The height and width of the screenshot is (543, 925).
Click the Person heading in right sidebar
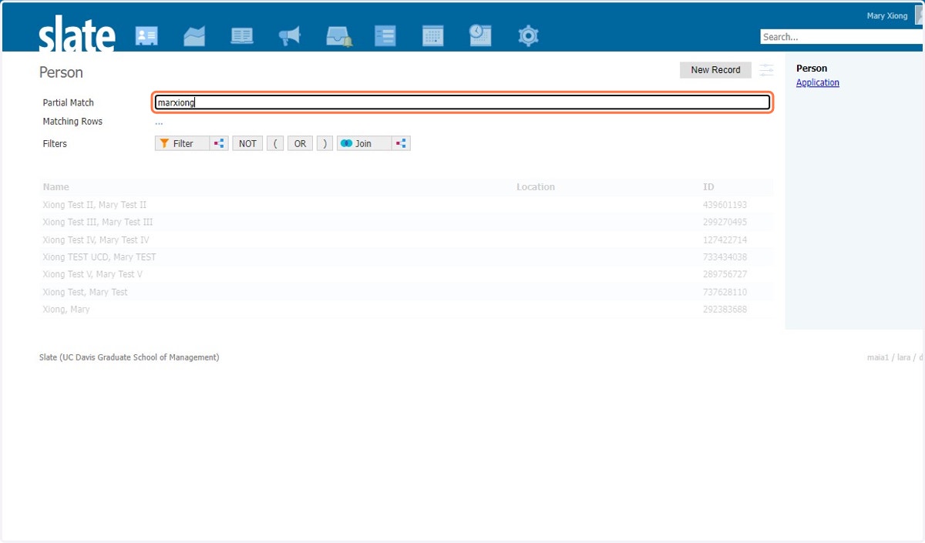(x=812, y=69)
